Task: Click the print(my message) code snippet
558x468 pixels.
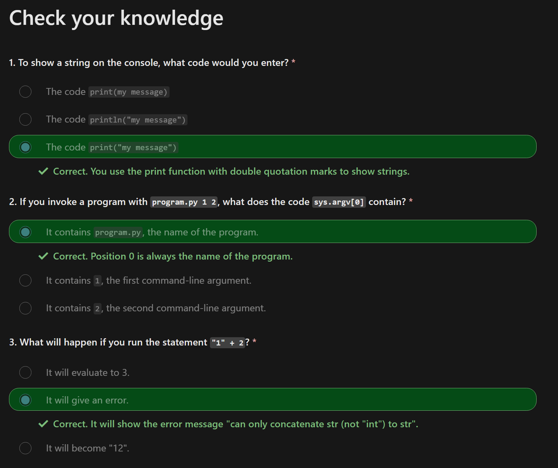Action: coord(129,92)
